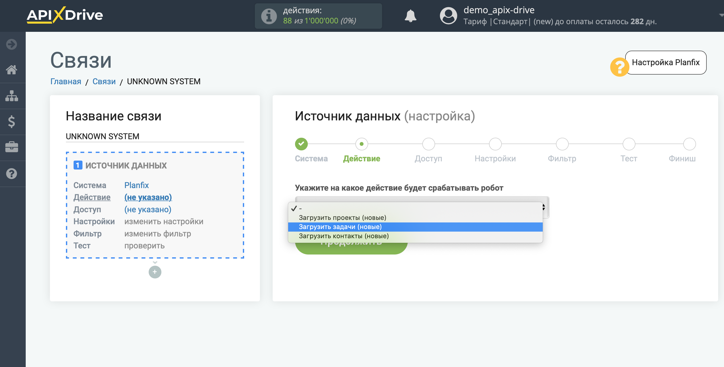Click изменить настройки text
This screenshot has width=724, height=367.
coord(164,221)
